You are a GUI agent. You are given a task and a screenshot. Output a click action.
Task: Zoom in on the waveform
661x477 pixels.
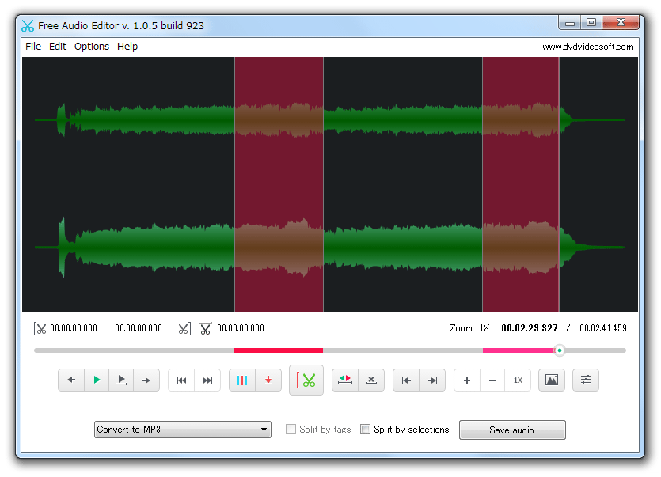tap(466, 380)
